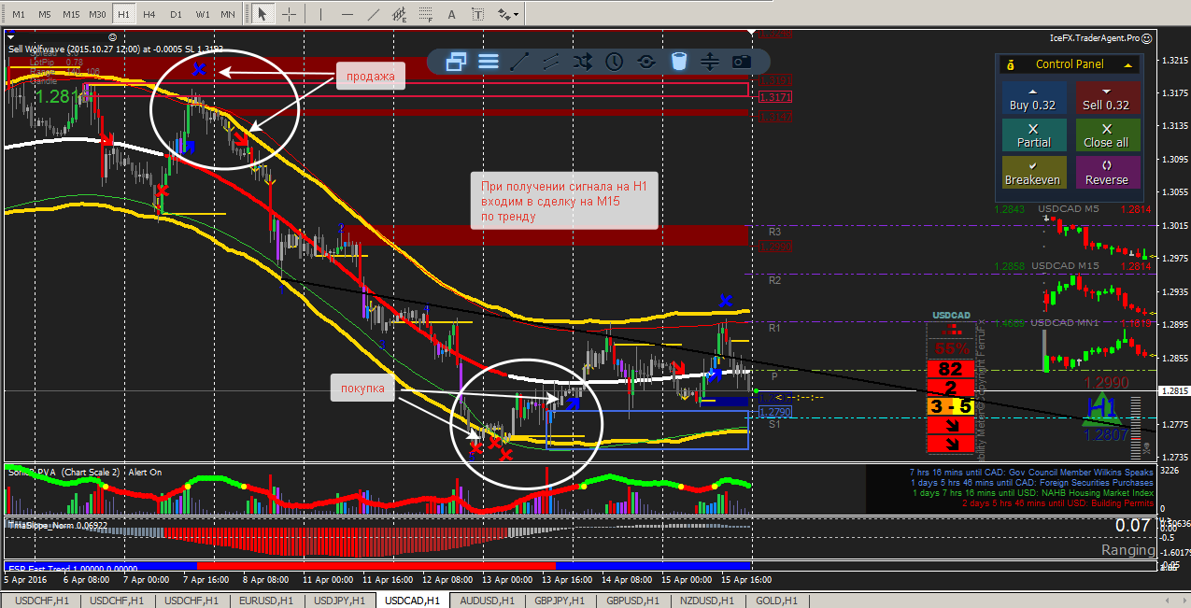Open the GOLD,H1 chart tab
The width and height of the screenshot is (1191, 608).
pos(776,601)
